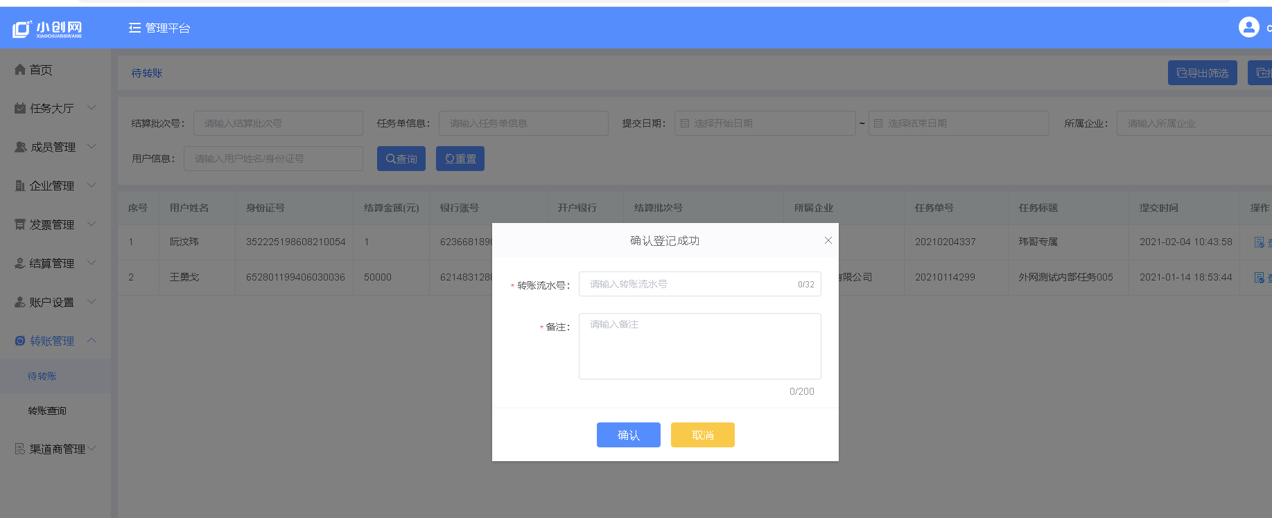Click the calendar icon in 选择开始日期 field
This screenshot has height=518, width=1272.
(x=685, y=123)
